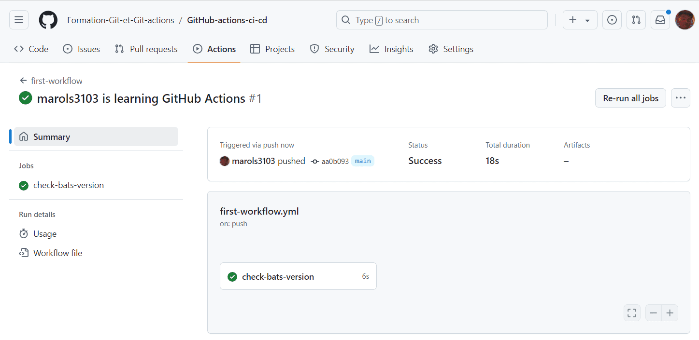Switch to the Settings tab
The height and width of the screenshot is (340, 699).
tap(451, 49)
